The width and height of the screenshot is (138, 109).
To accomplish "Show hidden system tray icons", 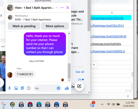I will [x=102, y=104].
